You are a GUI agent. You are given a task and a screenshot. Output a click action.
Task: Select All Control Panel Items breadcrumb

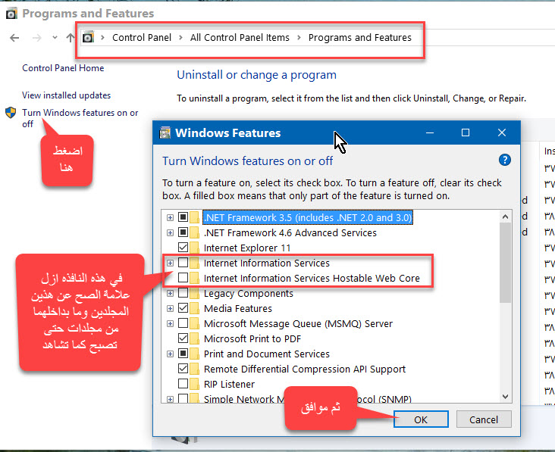pos(240,37)
